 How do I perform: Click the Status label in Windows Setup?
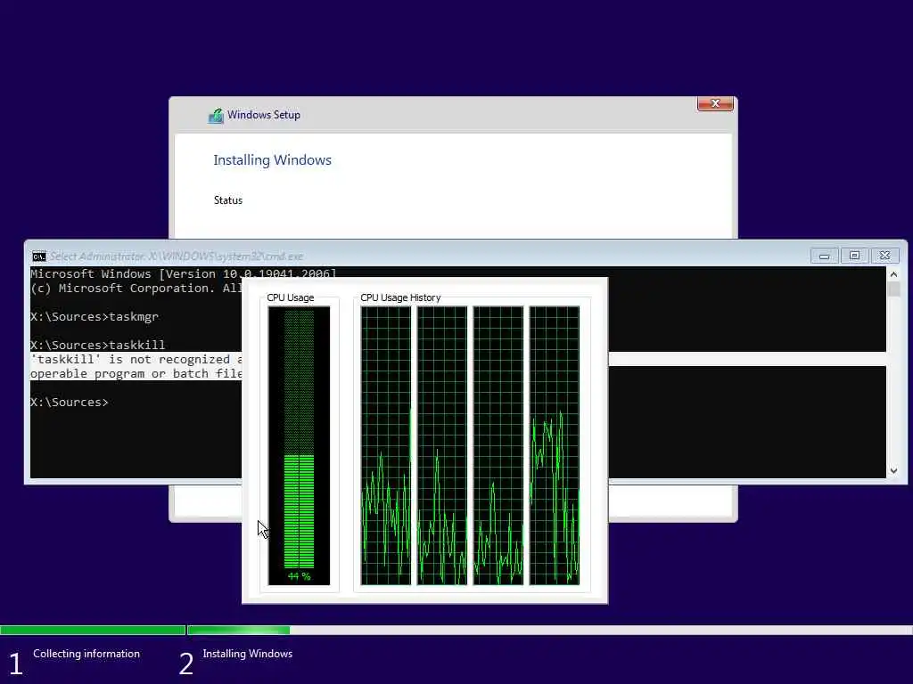click(228, 200)
